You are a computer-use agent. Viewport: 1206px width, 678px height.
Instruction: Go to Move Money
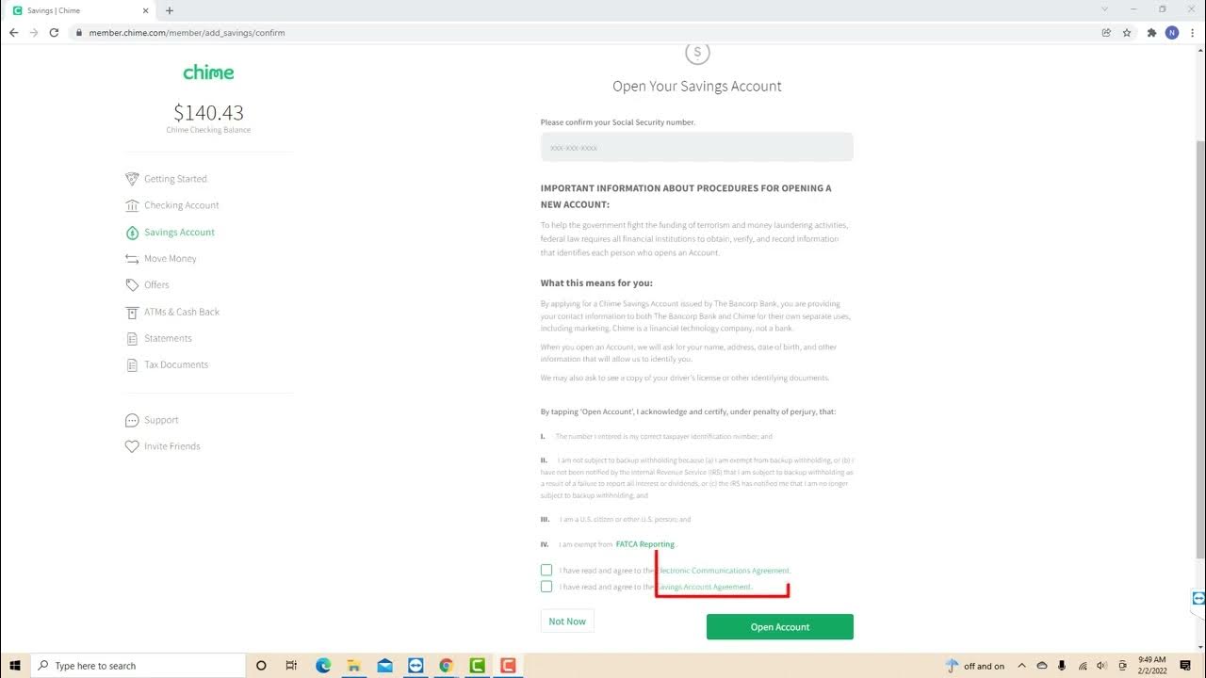171,258
